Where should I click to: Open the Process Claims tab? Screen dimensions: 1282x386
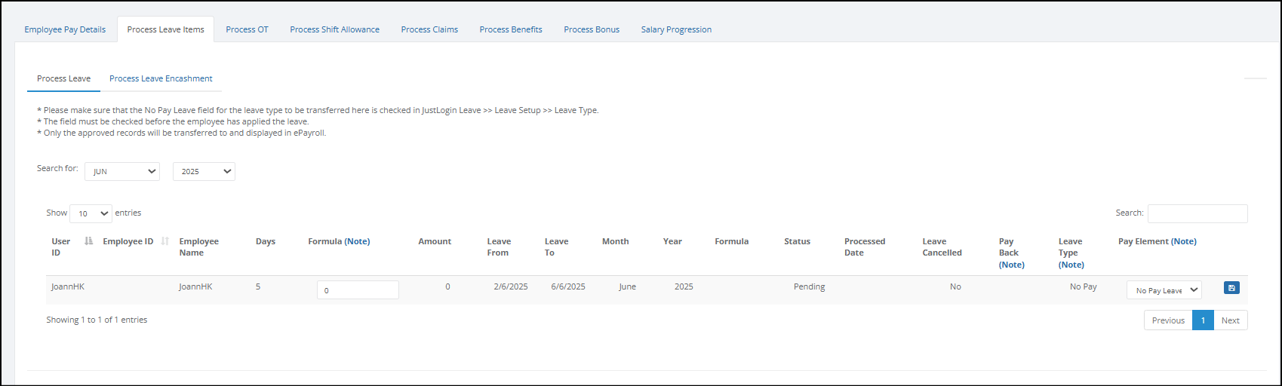pyautogui.click(x=429, y=29)
